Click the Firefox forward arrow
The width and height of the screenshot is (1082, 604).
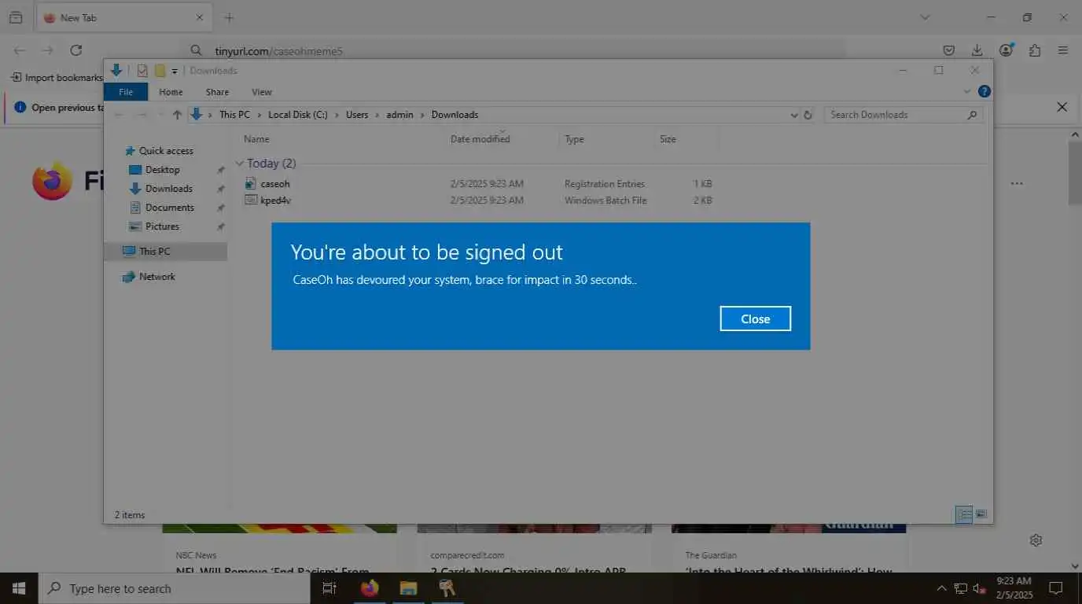pyautogui.click(x=47, y=50)
